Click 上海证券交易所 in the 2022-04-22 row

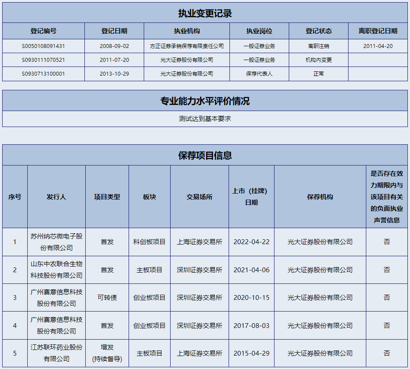coord(199,242)
